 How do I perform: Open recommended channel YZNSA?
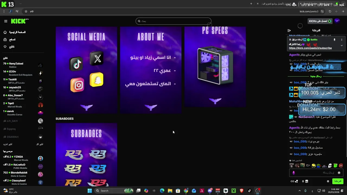tap(23, 158)
